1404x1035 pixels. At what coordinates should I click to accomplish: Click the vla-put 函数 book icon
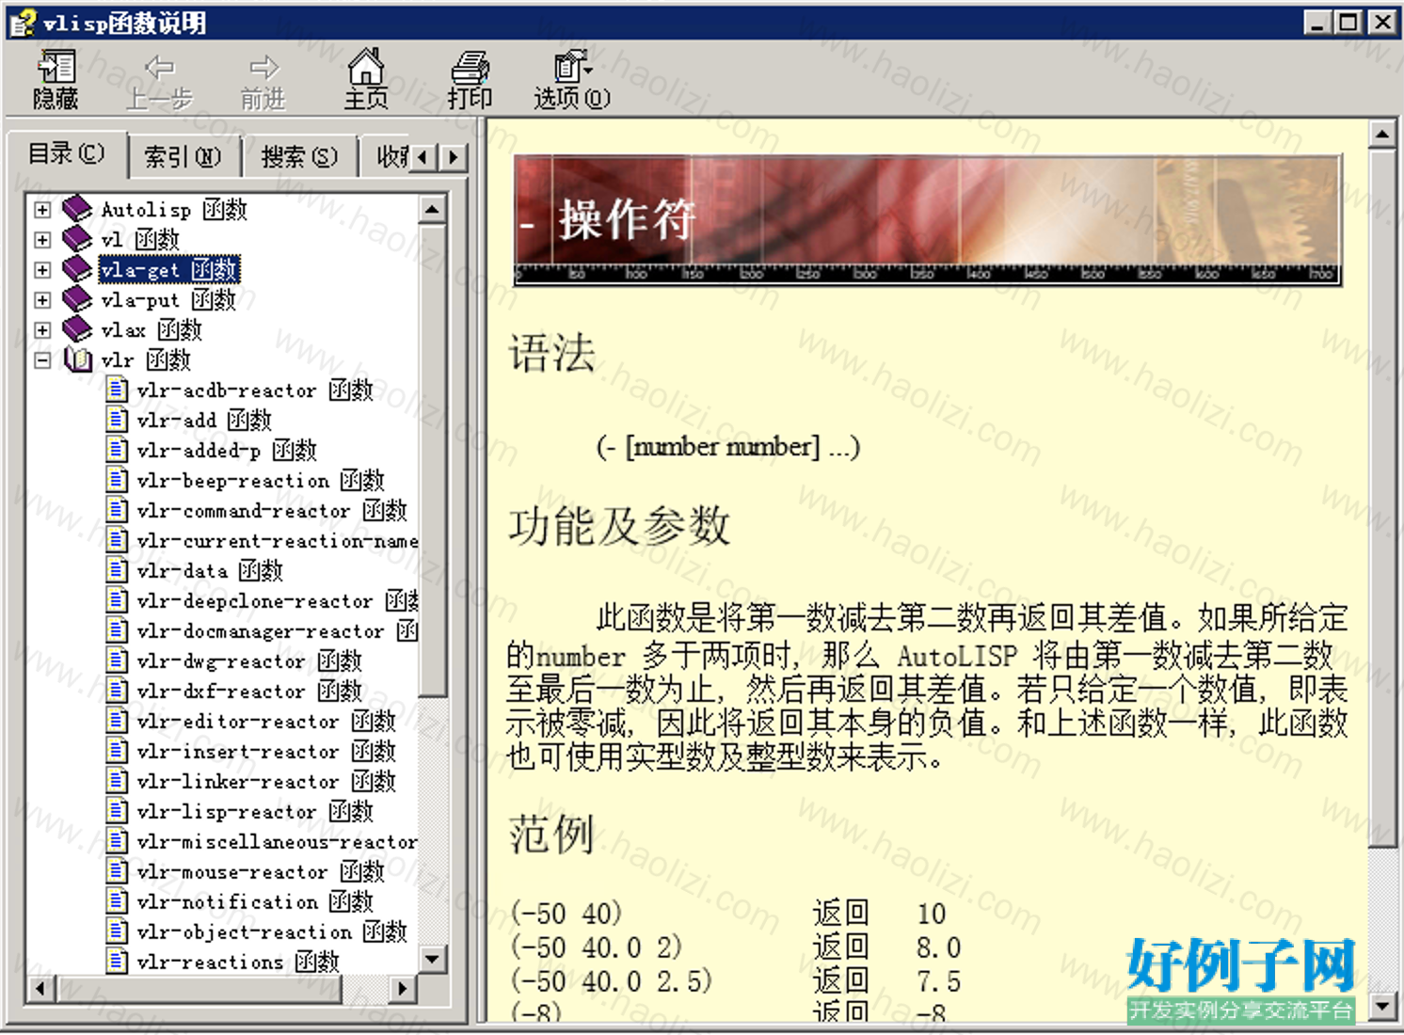[x=77, y=299]
